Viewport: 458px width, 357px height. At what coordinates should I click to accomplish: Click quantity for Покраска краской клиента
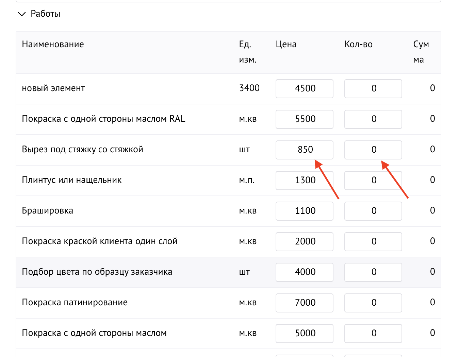click(373, 241)
